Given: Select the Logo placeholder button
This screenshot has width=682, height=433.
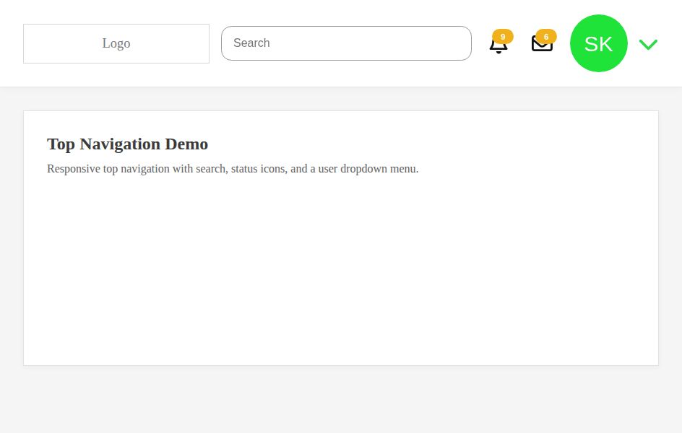Looking at the screenshot, I should tap(116, 43).
